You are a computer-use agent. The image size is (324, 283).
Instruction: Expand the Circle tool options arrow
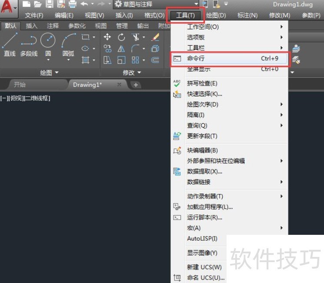point(48,60)
